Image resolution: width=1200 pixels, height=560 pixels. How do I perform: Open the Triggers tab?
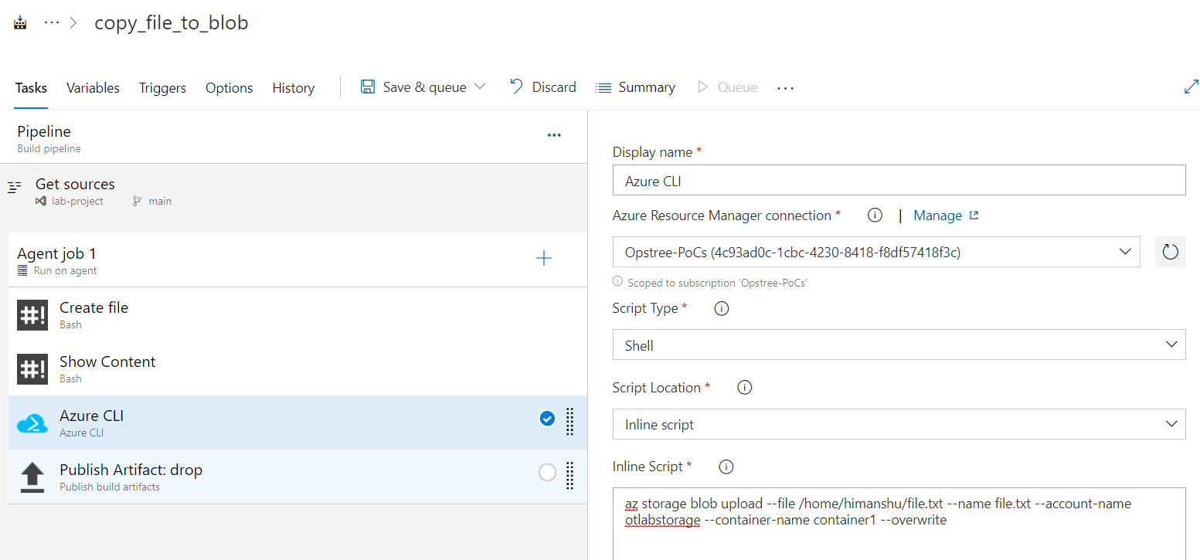point(162,88)
